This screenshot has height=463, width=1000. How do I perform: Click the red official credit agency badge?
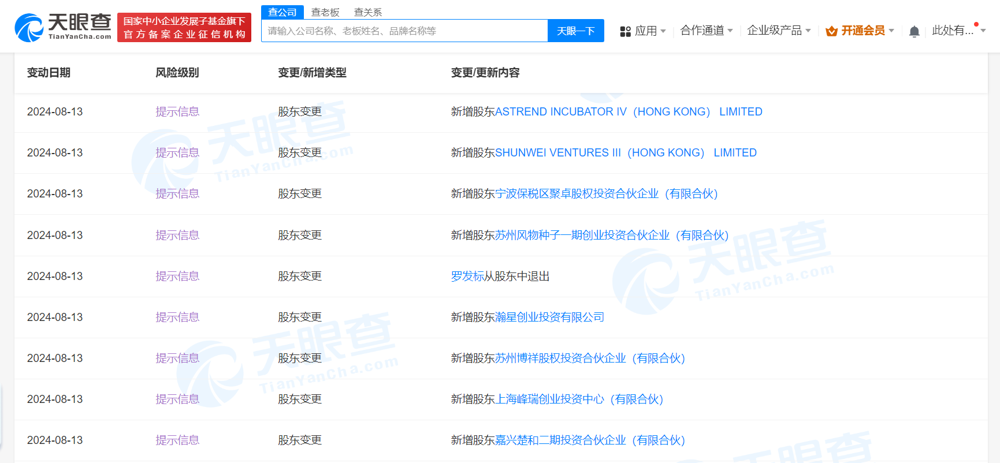coord(184,28)
